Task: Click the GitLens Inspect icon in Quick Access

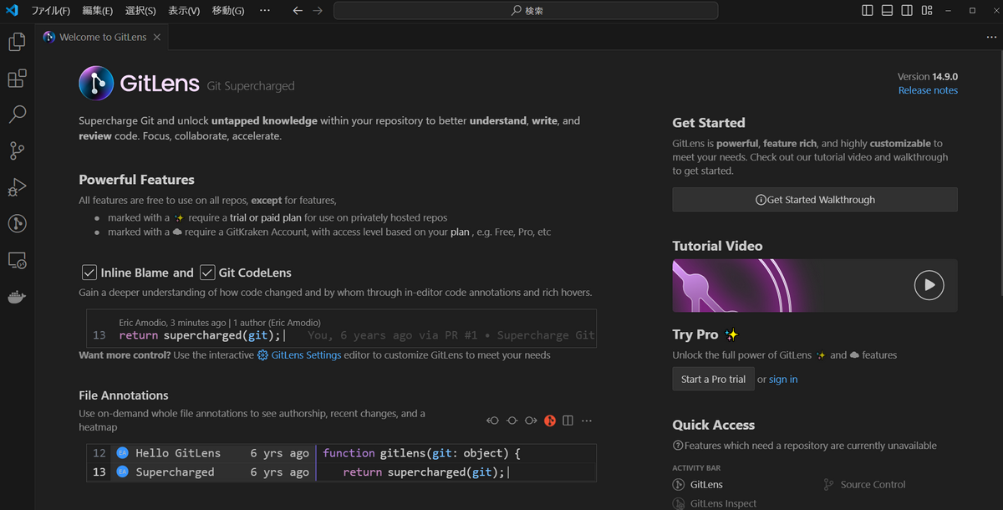Action: click(679, 503)
